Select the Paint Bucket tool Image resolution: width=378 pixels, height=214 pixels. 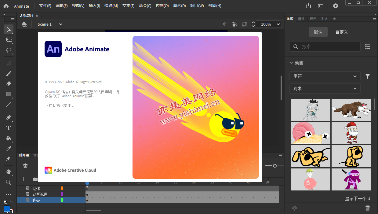click(x=9, y=138)
